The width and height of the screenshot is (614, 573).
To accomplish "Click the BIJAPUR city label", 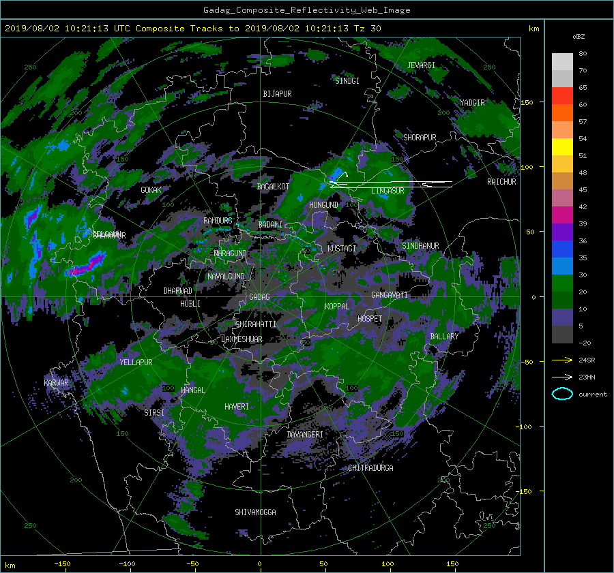I will (x=277, y=94).
